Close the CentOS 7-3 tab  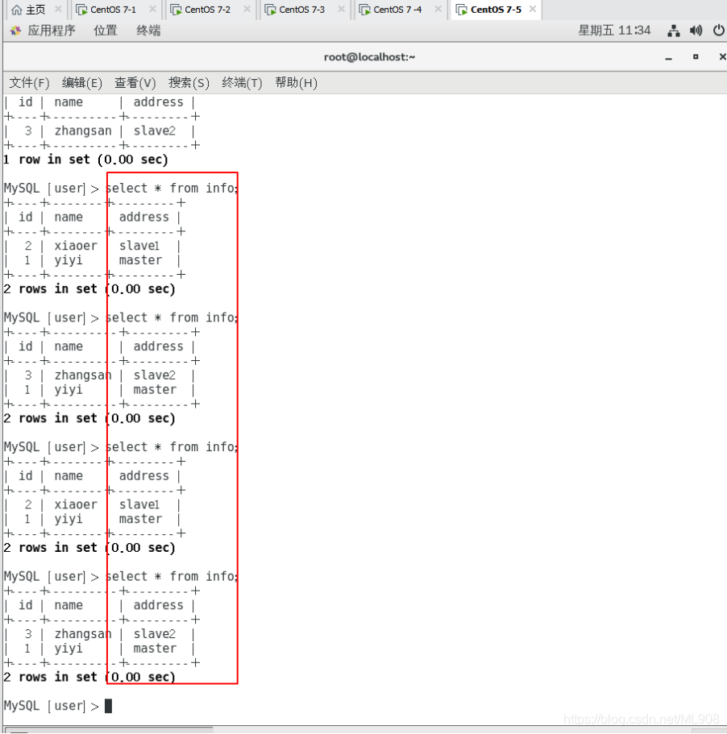(341, 9)
